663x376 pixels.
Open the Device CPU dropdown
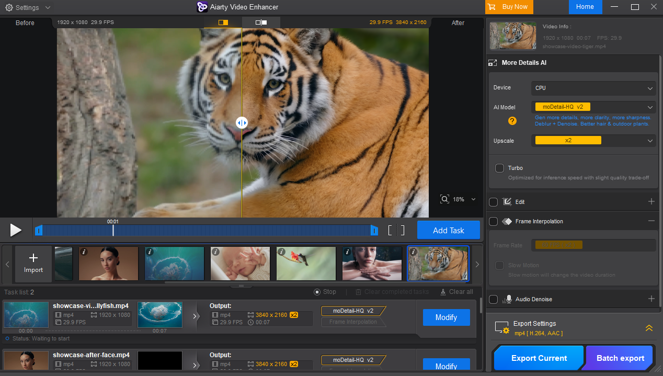[593, 88]
